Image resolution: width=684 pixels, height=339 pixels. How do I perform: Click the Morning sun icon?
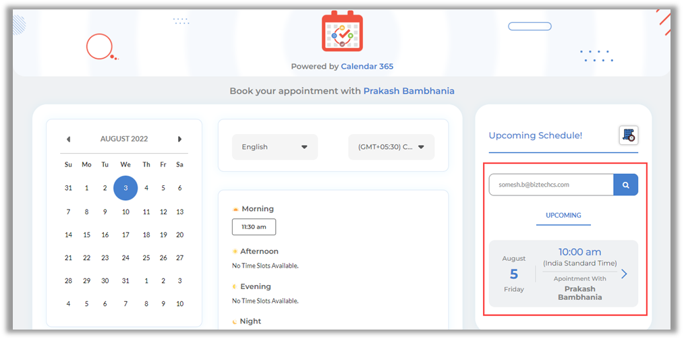click(235, 210)
